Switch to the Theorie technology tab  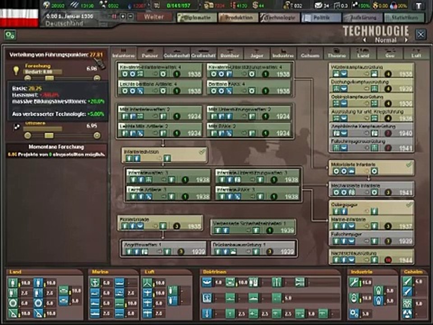pyautogui.click(x=336, y=53)
